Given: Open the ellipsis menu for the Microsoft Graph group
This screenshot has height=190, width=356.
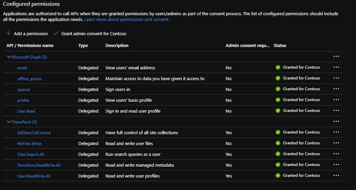Looking at the screenshot, I should pos(336,56).
